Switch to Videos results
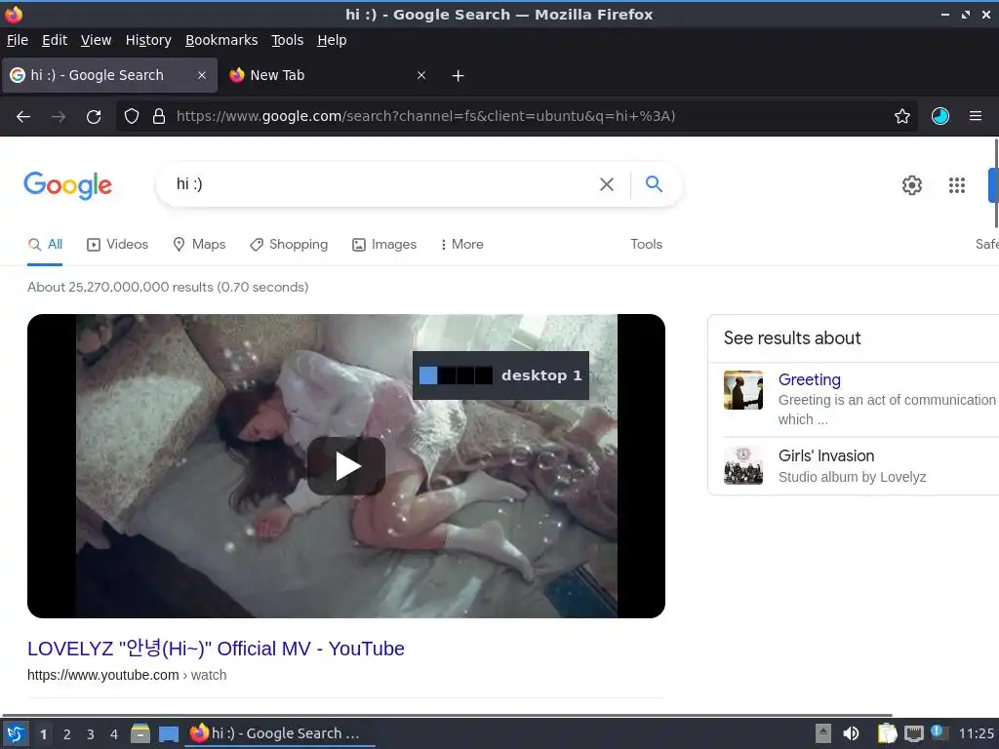This screenshot has height=749, width=999. pyautogui.click(x=117, y=245)
